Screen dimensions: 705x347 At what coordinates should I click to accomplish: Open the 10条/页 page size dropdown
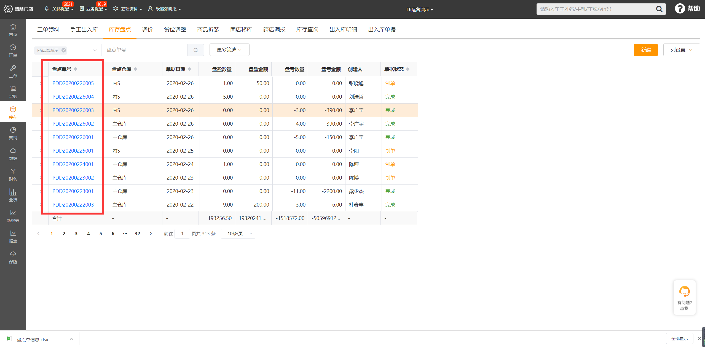pyautogui.click(x=238, y=234)
